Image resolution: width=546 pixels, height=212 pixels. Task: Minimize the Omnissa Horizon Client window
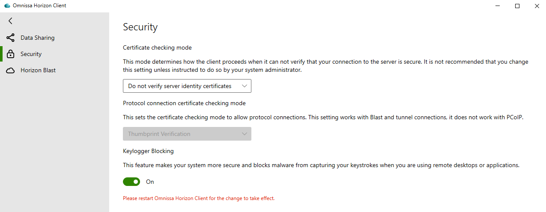pyautogui.click(x=498, y=6)
